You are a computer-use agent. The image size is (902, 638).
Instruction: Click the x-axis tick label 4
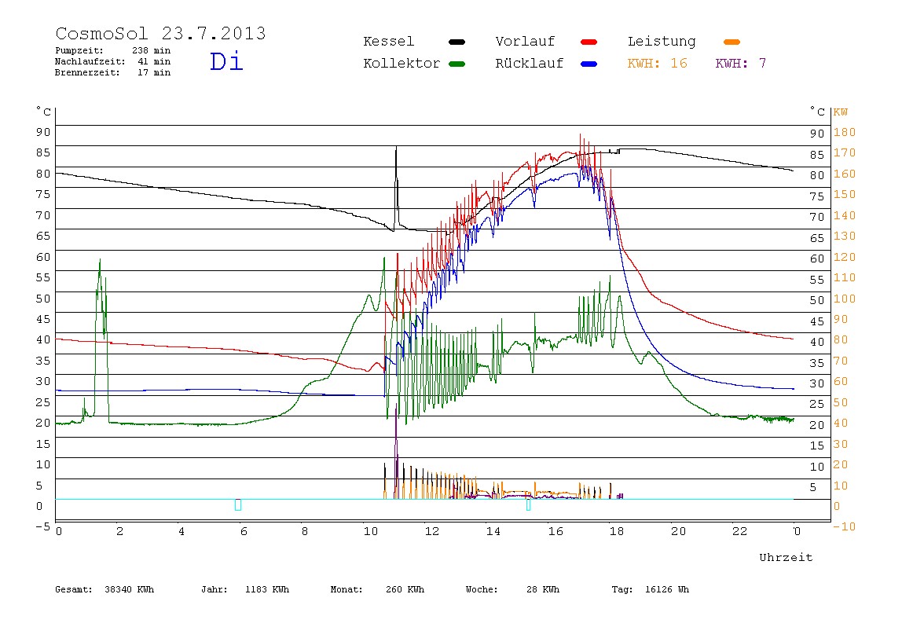coord(181,532)
